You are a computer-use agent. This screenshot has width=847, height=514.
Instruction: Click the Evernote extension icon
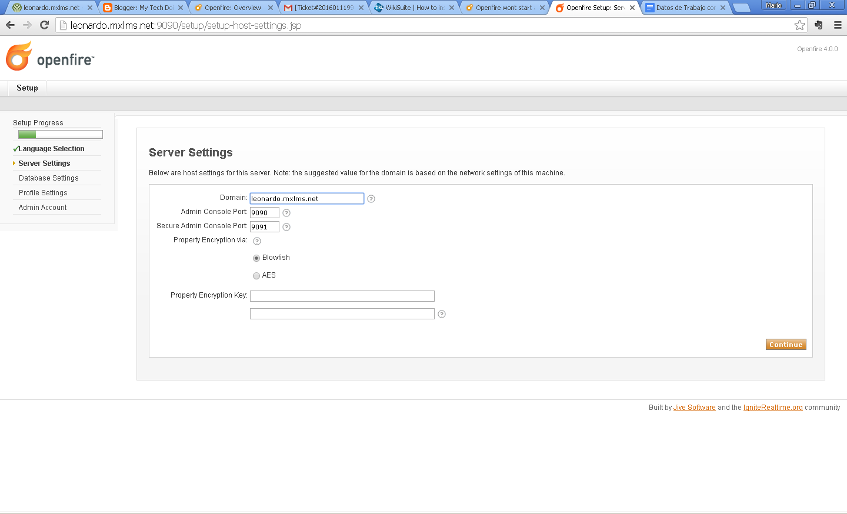coord(819,25)
